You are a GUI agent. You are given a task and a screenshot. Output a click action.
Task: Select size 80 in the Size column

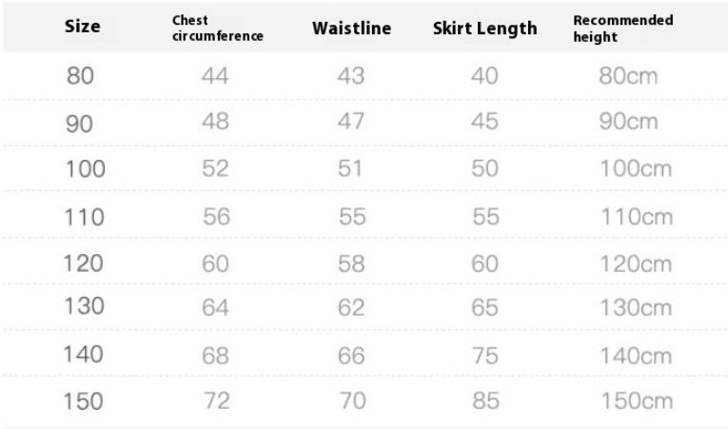(80, 76)
